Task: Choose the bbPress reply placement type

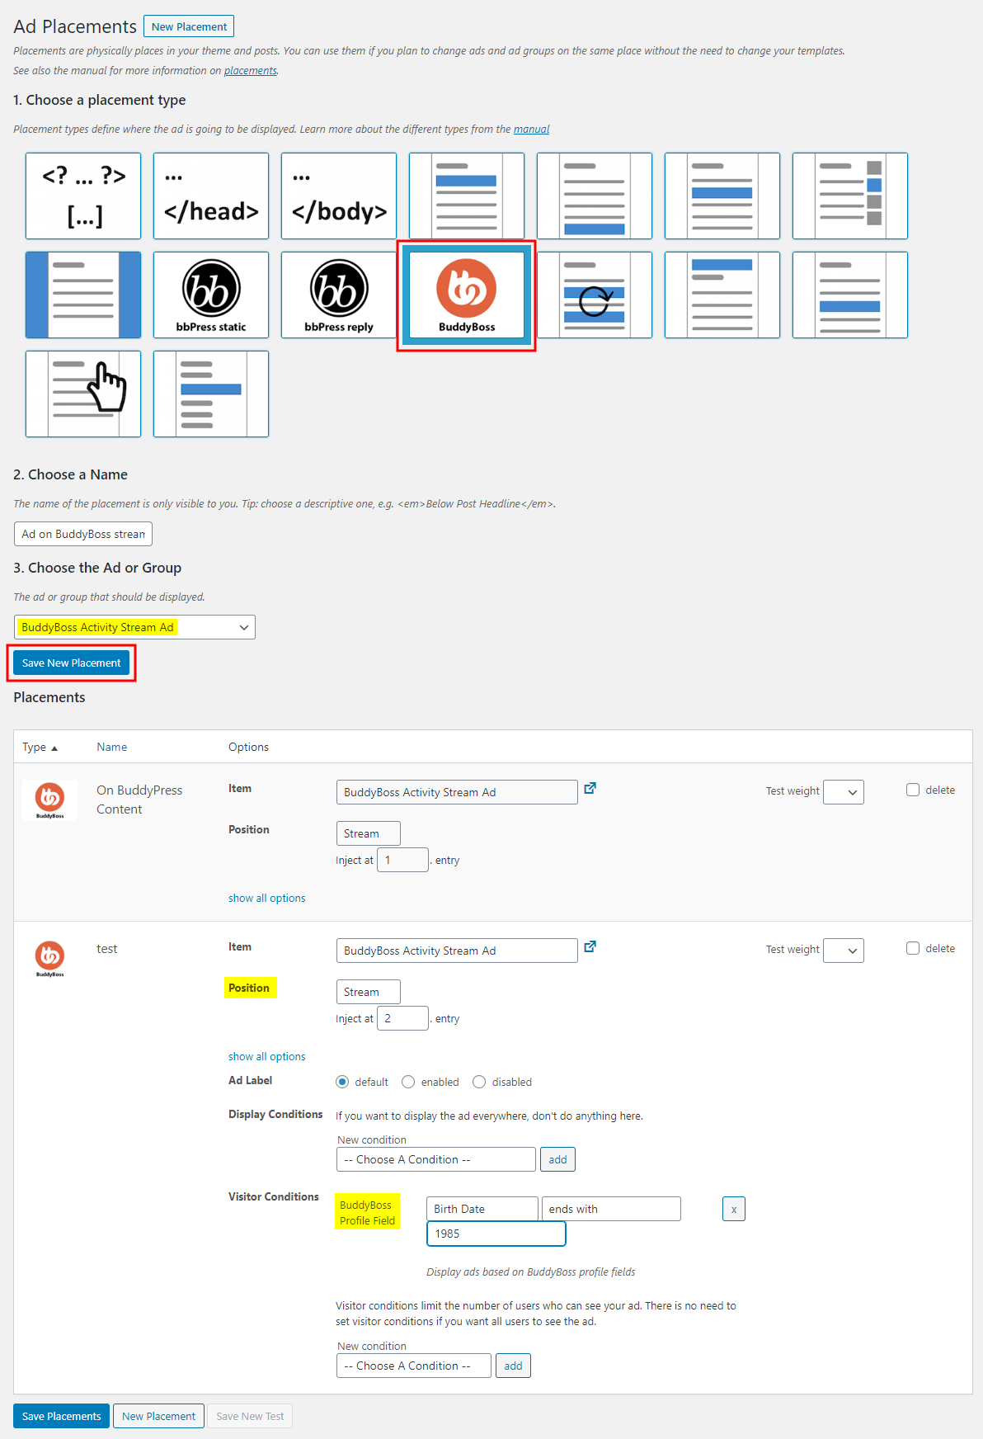Action: pyautogui.click(x=338, y=295)
